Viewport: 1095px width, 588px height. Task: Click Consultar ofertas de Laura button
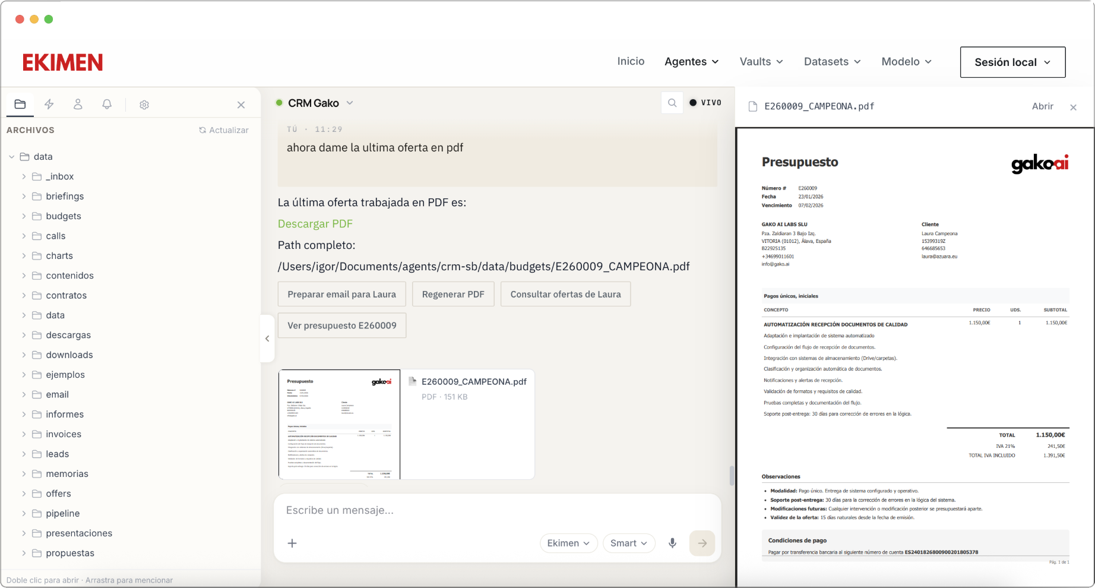(566, 294)
